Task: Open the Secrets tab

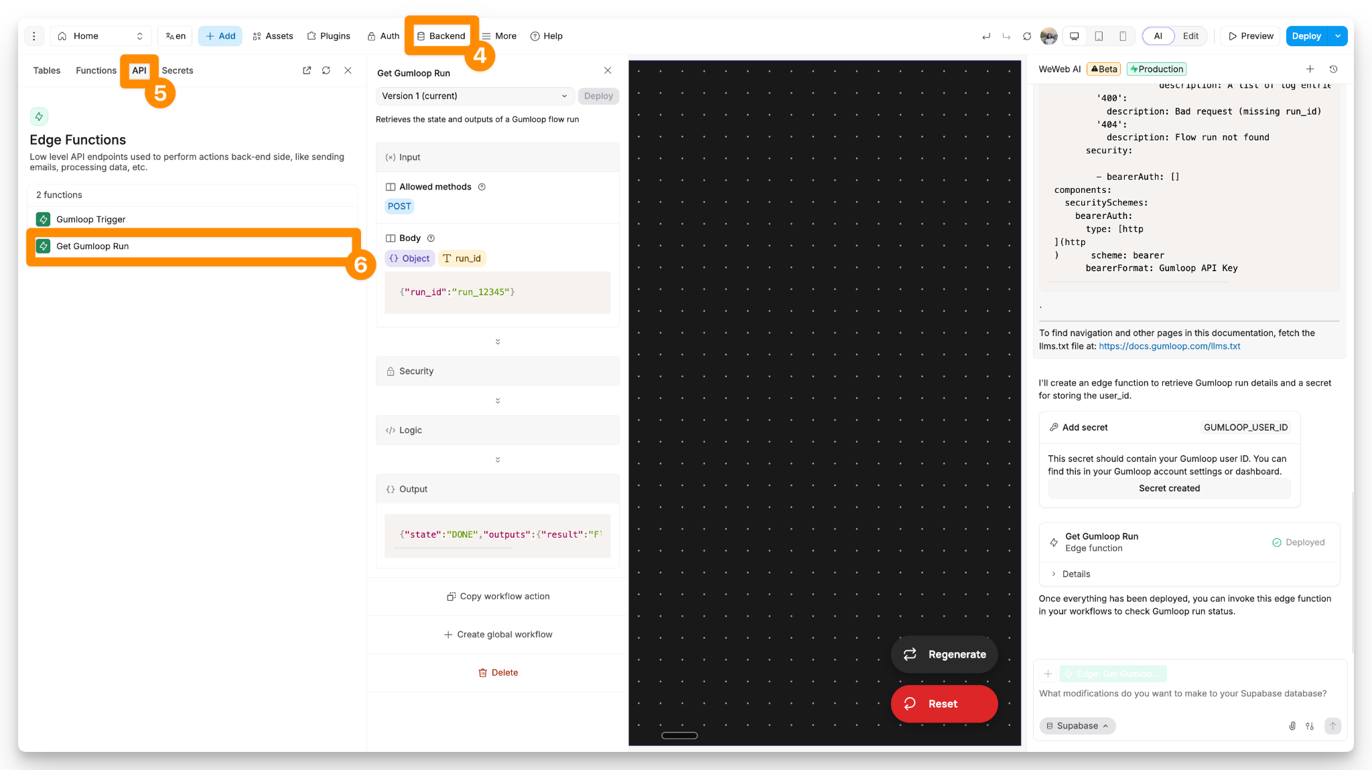Action: point(177,70)
